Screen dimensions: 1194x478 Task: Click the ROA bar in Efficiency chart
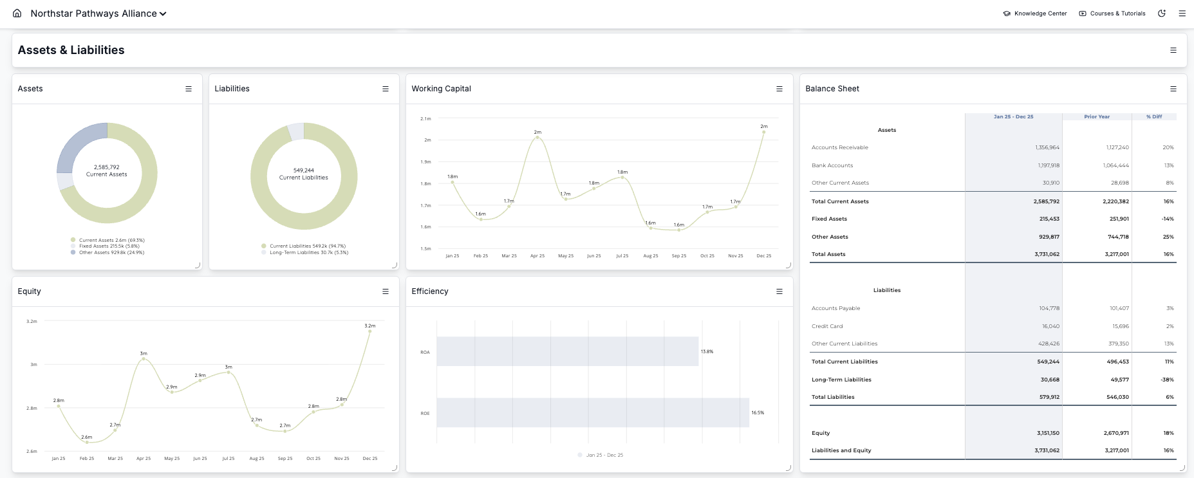point(567,351)
